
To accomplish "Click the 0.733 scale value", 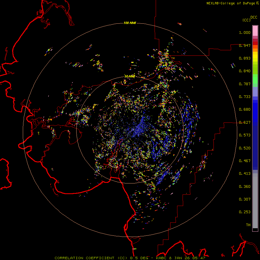I will click(245, 97).
